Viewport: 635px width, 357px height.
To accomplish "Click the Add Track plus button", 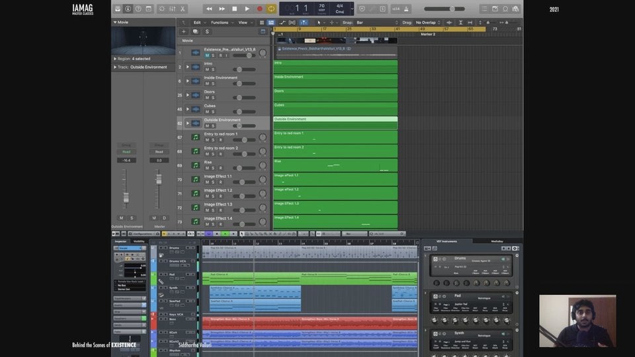I will pyautogui.click(x=184, y=31).
